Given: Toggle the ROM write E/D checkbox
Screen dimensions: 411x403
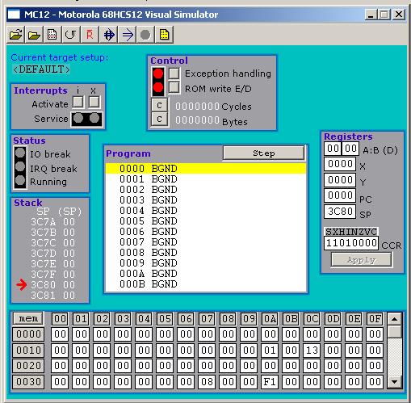Looking at the screenshot, I should [174, 88].
